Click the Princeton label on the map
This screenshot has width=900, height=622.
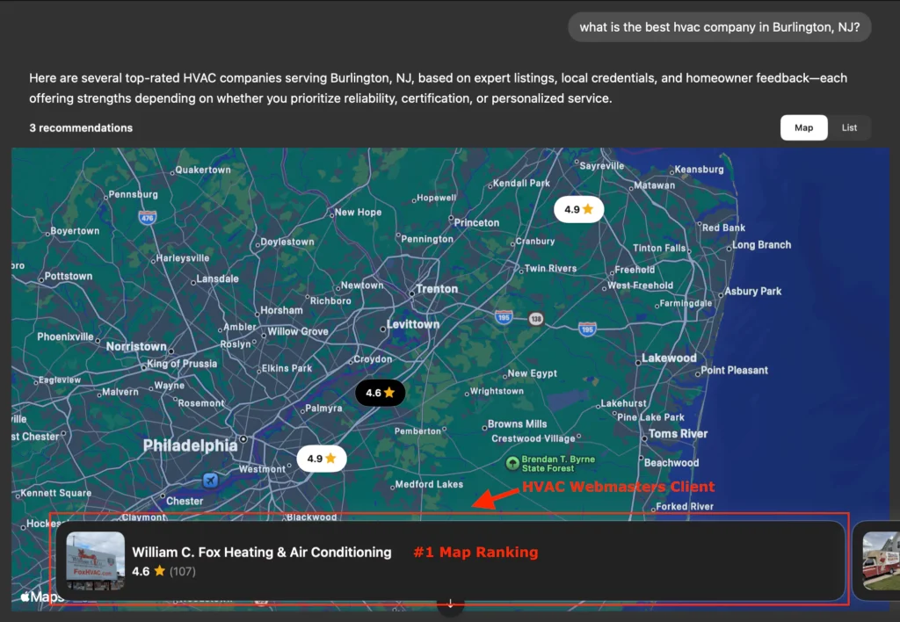pos(476,222)
